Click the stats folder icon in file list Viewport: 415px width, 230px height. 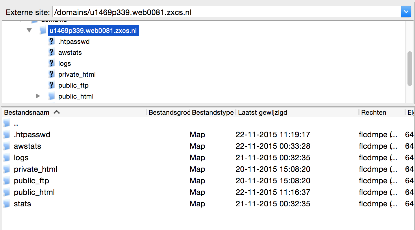(7, 204)
